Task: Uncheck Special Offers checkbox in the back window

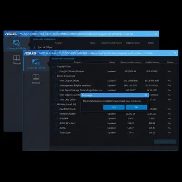Action: 34,47
